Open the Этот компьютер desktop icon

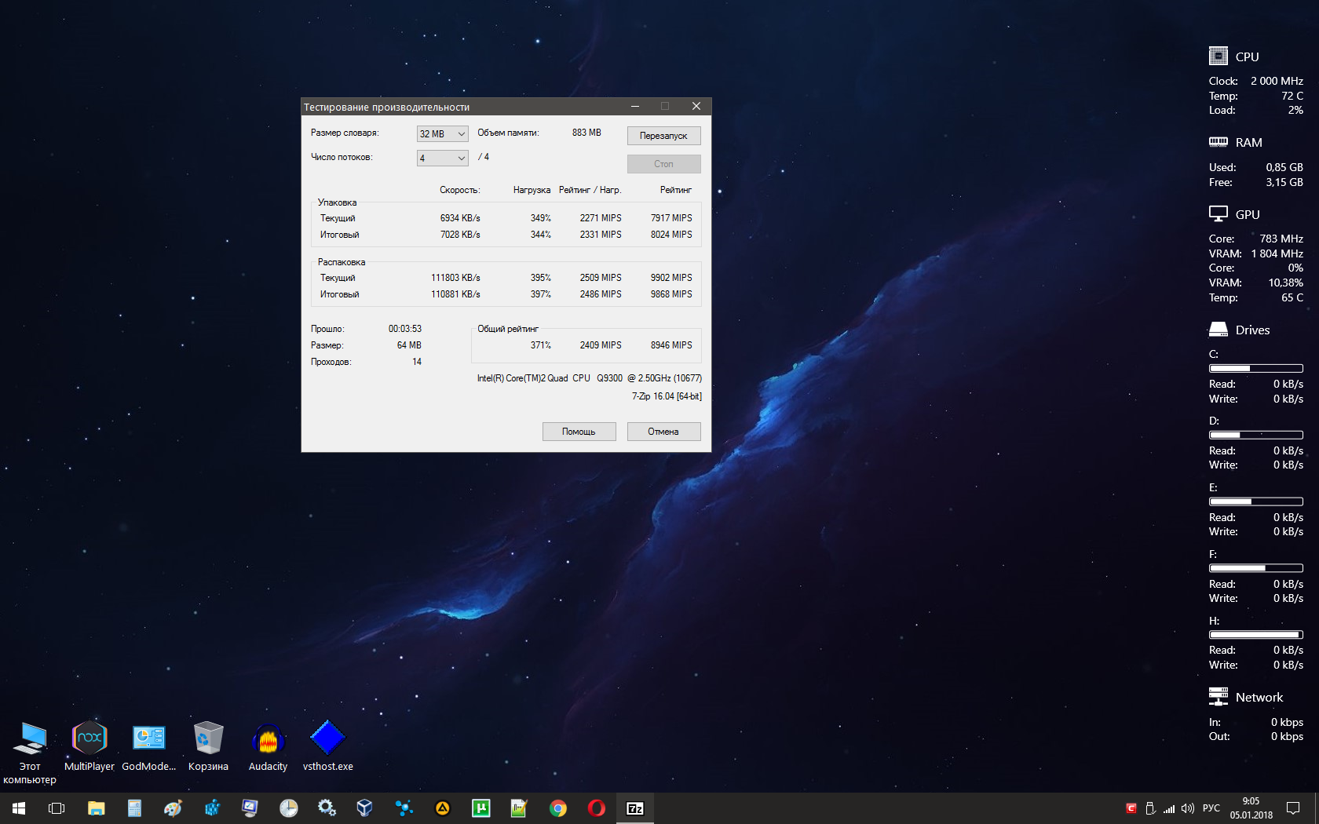point(30,752)
